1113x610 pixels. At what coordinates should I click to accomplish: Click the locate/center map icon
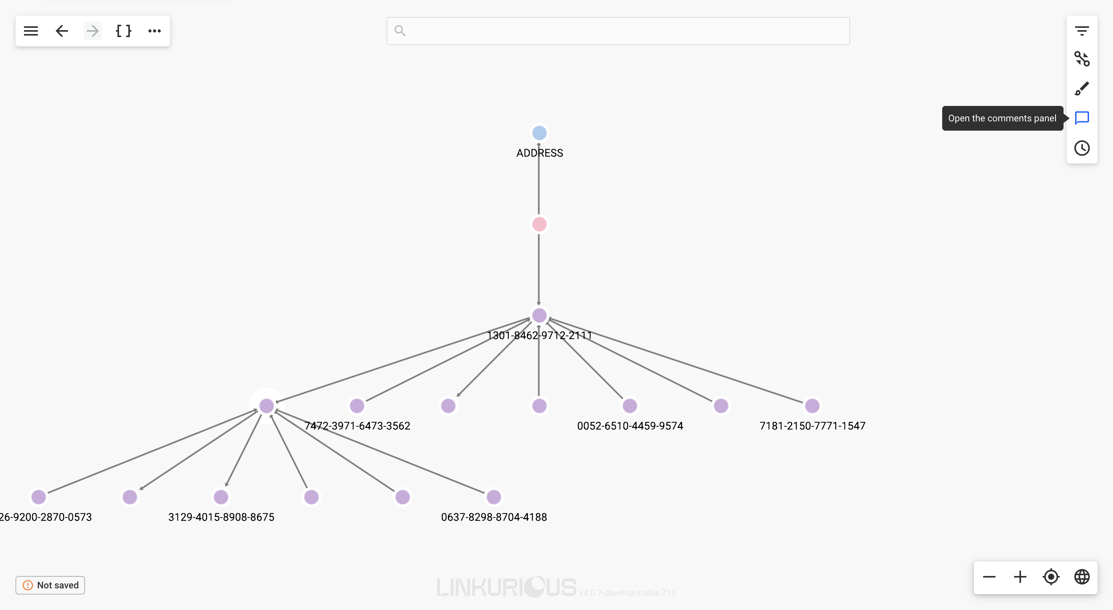[x=1051, y=576]
